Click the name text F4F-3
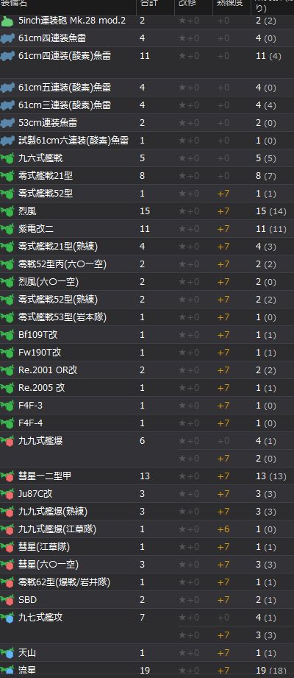The image size is (294, 678). coord(30,406)
